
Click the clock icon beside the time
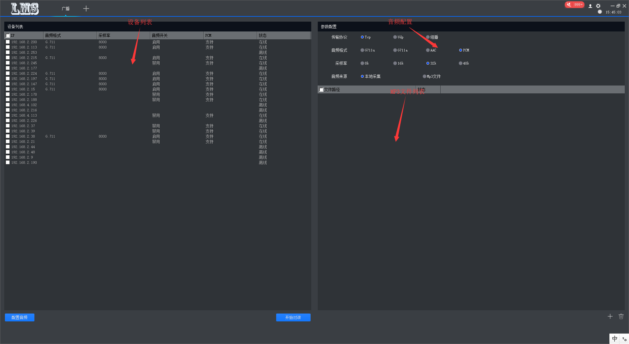tap(600, 12)
